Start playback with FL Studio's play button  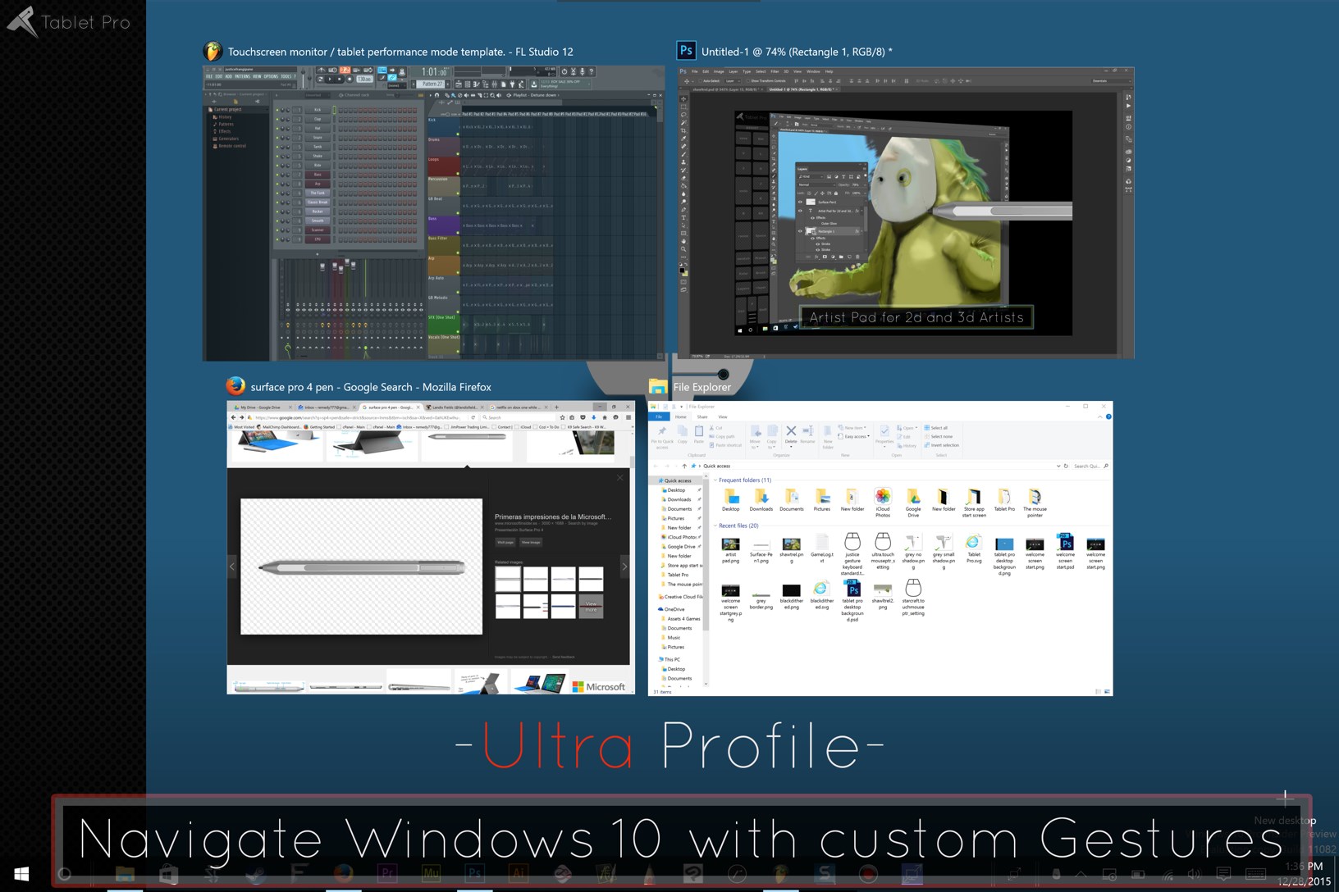[330, 80]
